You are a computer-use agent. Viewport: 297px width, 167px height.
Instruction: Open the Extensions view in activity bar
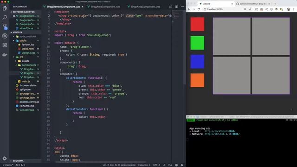[x=5, y=45]
